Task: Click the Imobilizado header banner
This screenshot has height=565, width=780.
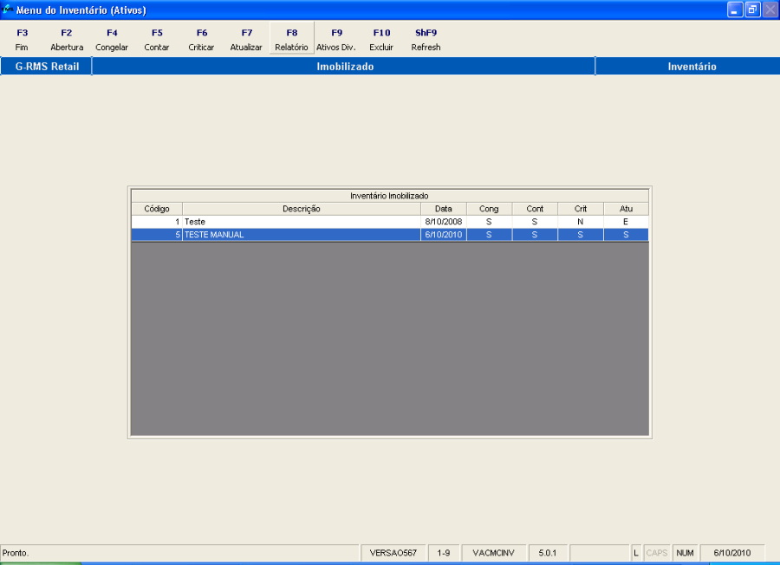Action: 344,66
